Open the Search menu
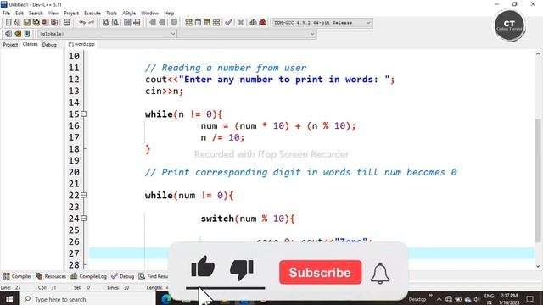This screenshot has width=543, height=305. [x=36, y=14]
